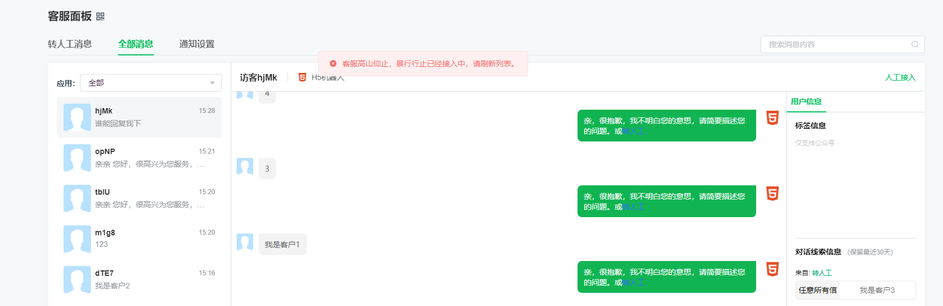Click the HTML5 bot icon beside middle reply
Image resolution: width=943 pixels, height=306 pixels.
pos(773,194)
